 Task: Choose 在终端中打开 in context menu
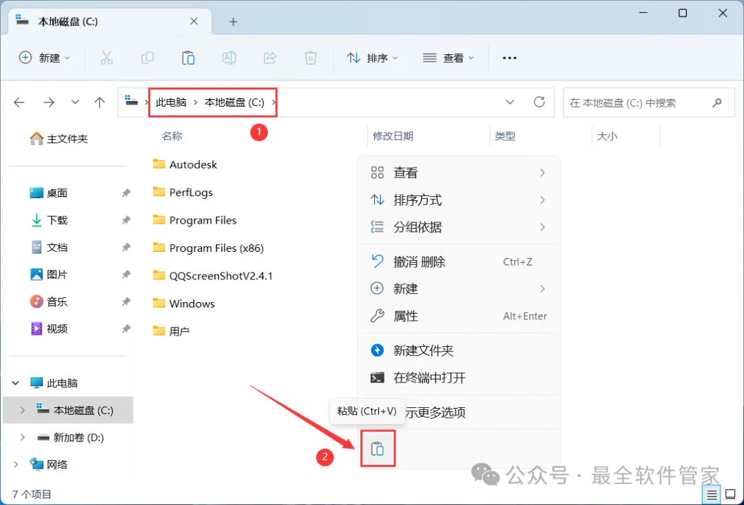[458, 378]
